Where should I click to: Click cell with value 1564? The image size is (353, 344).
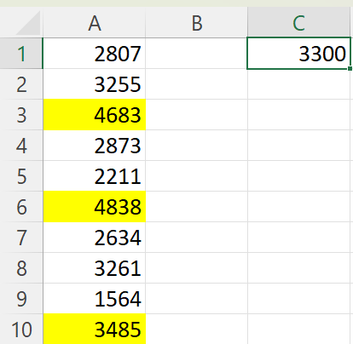point(95,299)
